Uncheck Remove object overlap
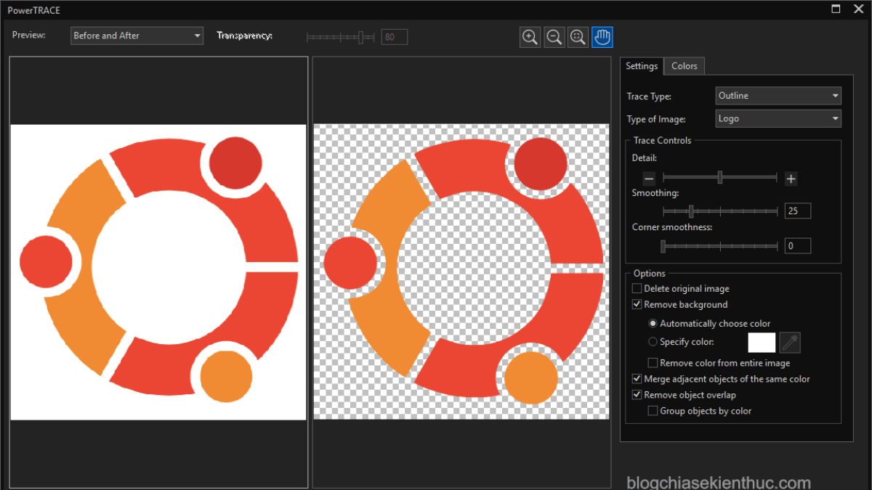872x490 pixels. click(x=637, y=395)
